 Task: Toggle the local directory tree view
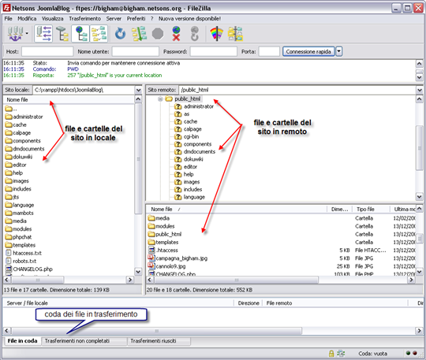(x=62, y=34)
